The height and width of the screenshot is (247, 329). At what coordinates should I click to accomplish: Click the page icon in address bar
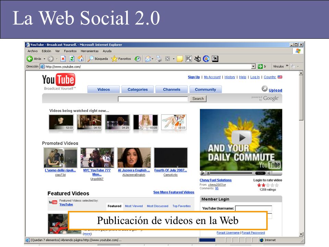42,67
